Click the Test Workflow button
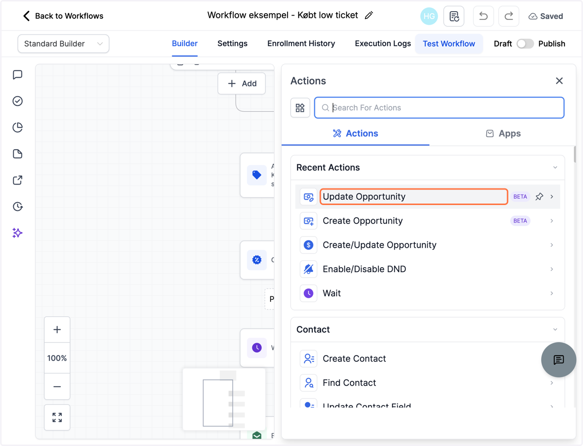Viewport: 583px width, 446px height. point(449,44)
